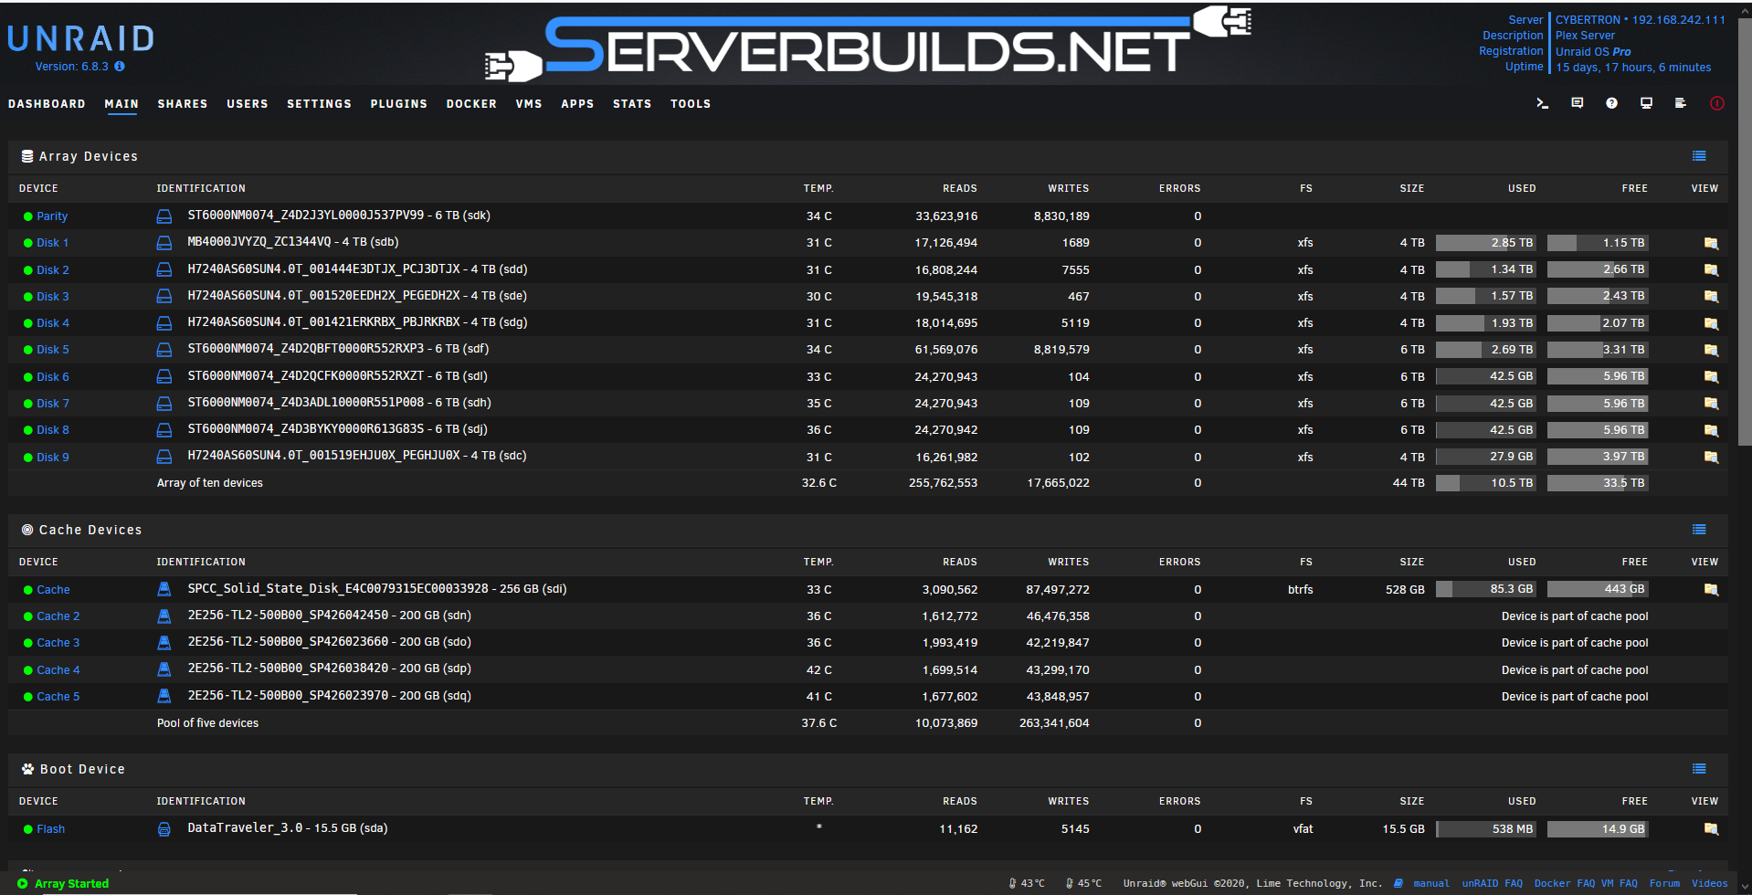Browse Disk 5 contents via folder icon
1752x895 pixels.
click(x=1711, y=350)
